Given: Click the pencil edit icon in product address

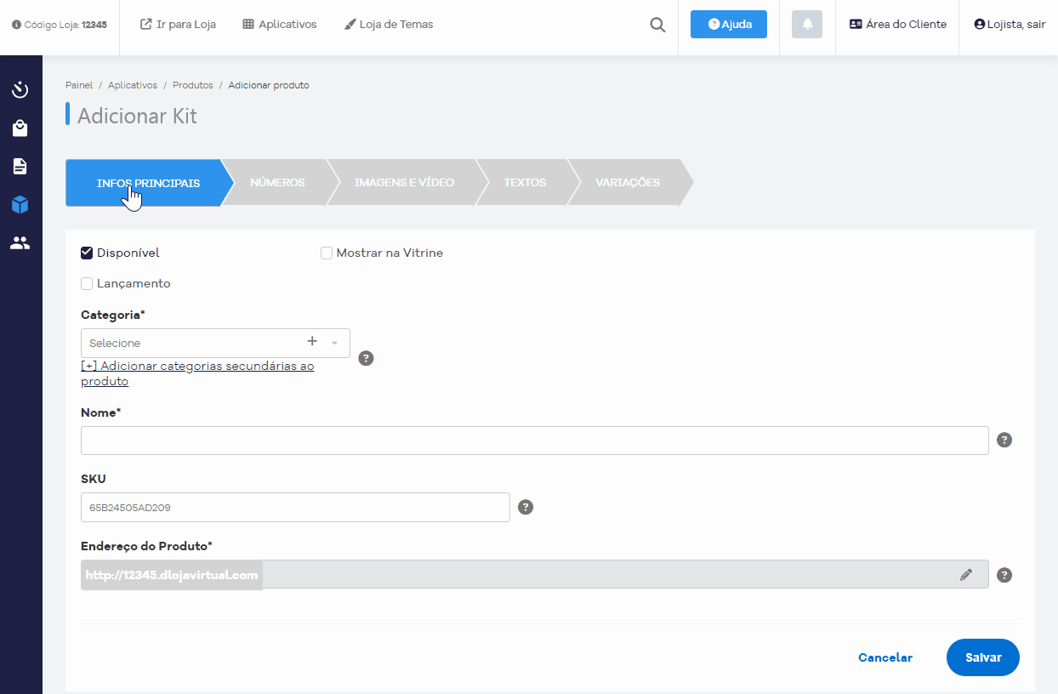Looking at the screenshot, I should click(966, 575).
